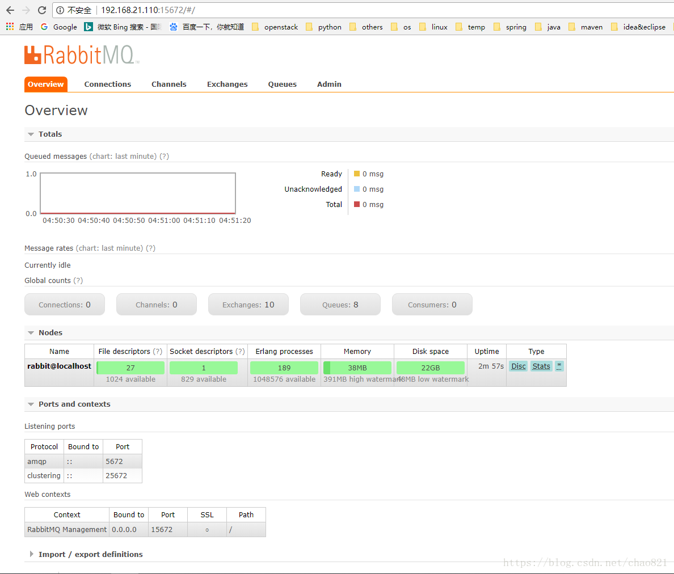This screenshot has width=674, height=574.
Task: Click the Unacknowledged blue legend swatch
Action: 357,189
